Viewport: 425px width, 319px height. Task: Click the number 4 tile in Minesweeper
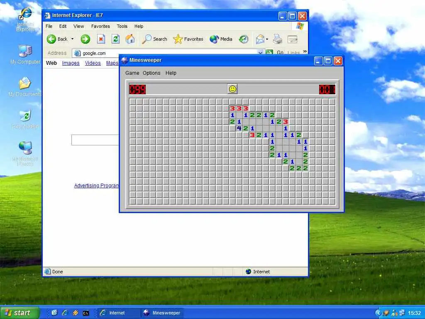[x=239, y=128]
